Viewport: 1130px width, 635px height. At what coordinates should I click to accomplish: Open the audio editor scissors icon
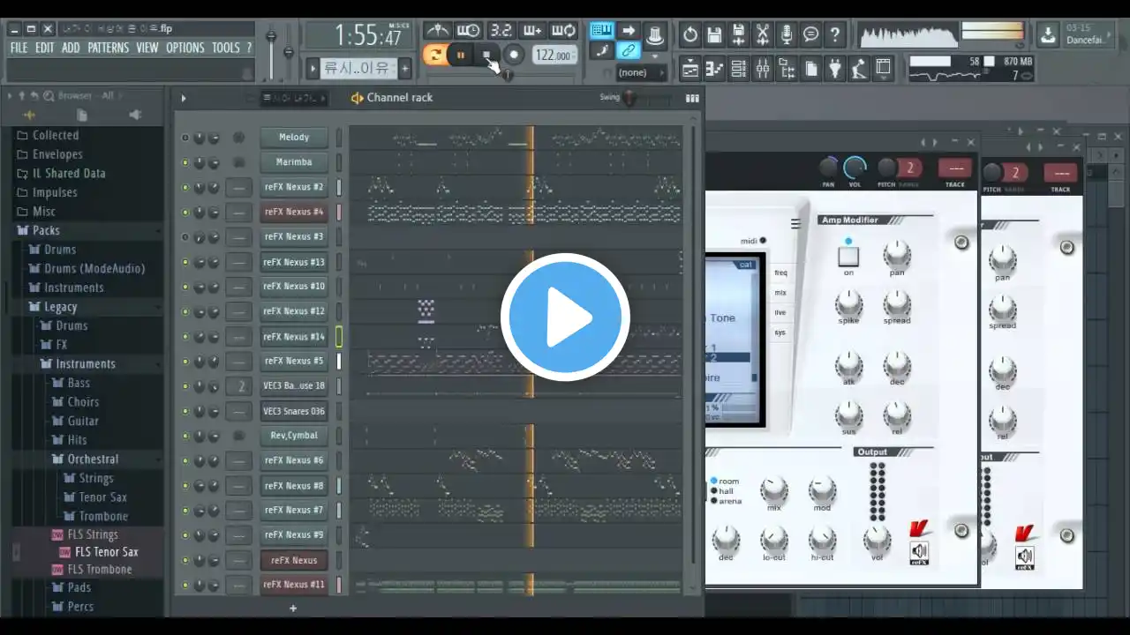click(x=763, y=35)
